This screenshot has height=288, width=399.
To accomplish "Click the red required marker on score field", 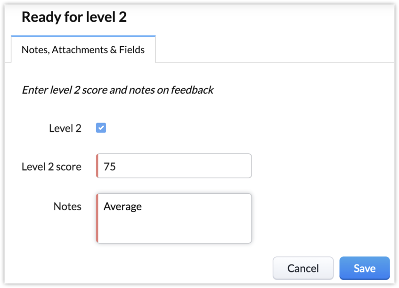I will click(97, 166).
